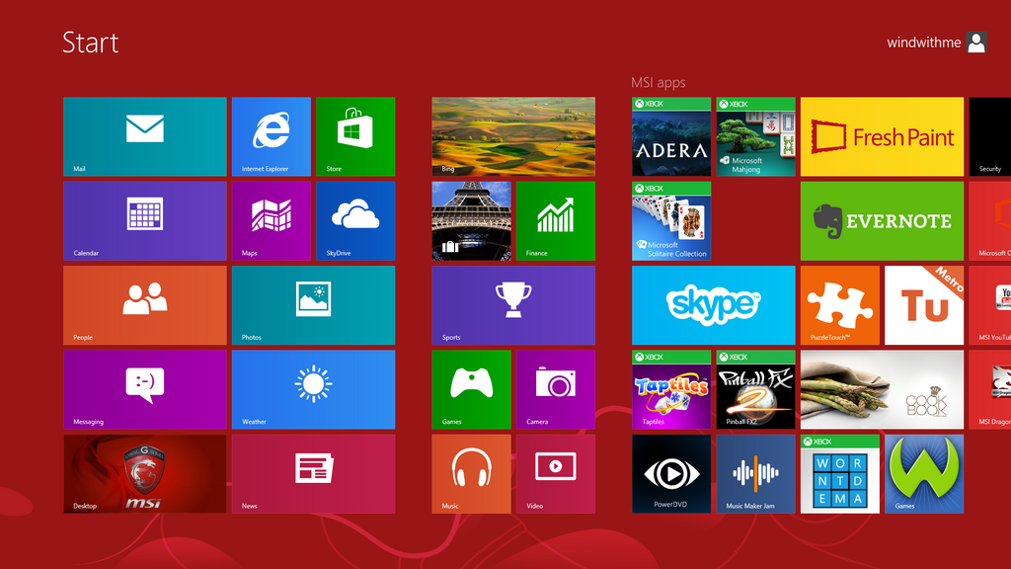Open the Camera tile
The height and width of the screenshot is (569, 1011).
click(556, 389)
